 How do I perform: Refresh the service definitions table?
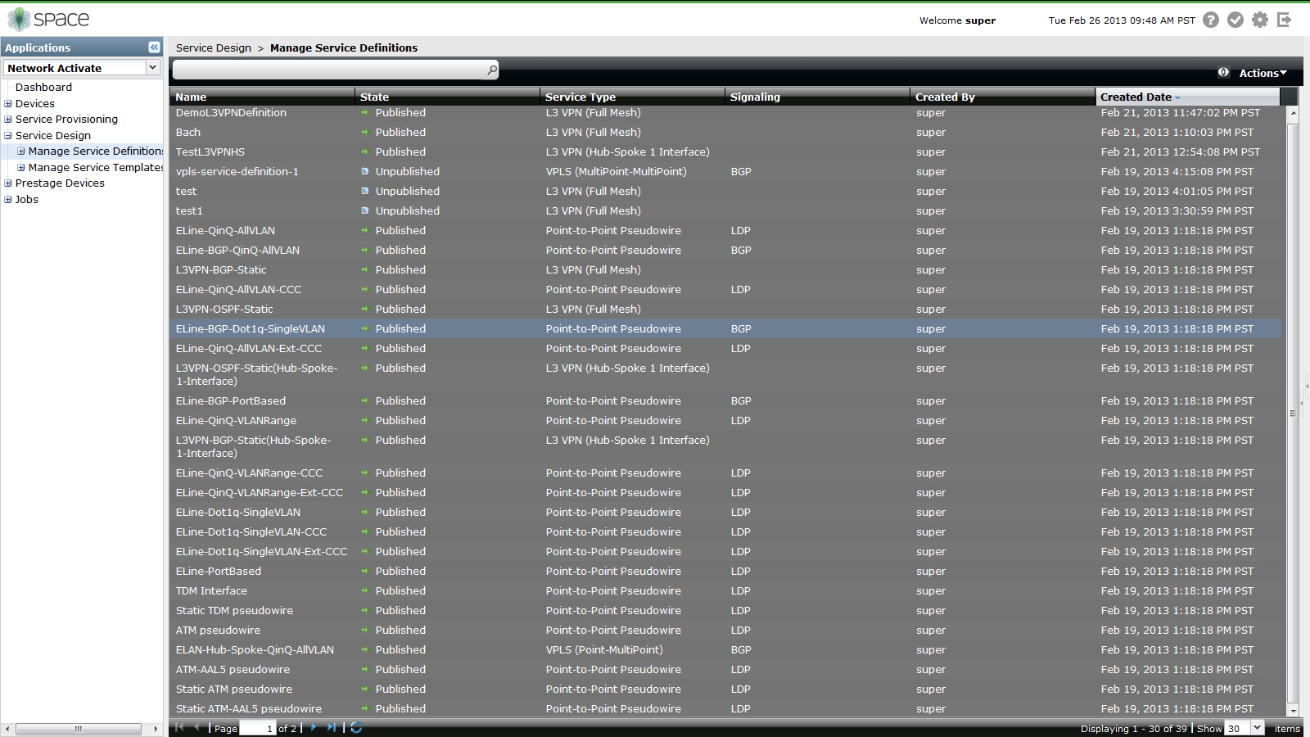click(x=356, y=727)
